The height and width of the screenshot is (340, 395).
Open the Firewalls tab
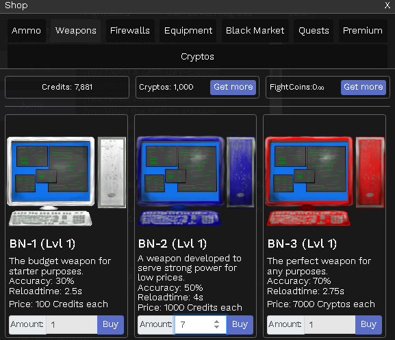click(130, 31)
